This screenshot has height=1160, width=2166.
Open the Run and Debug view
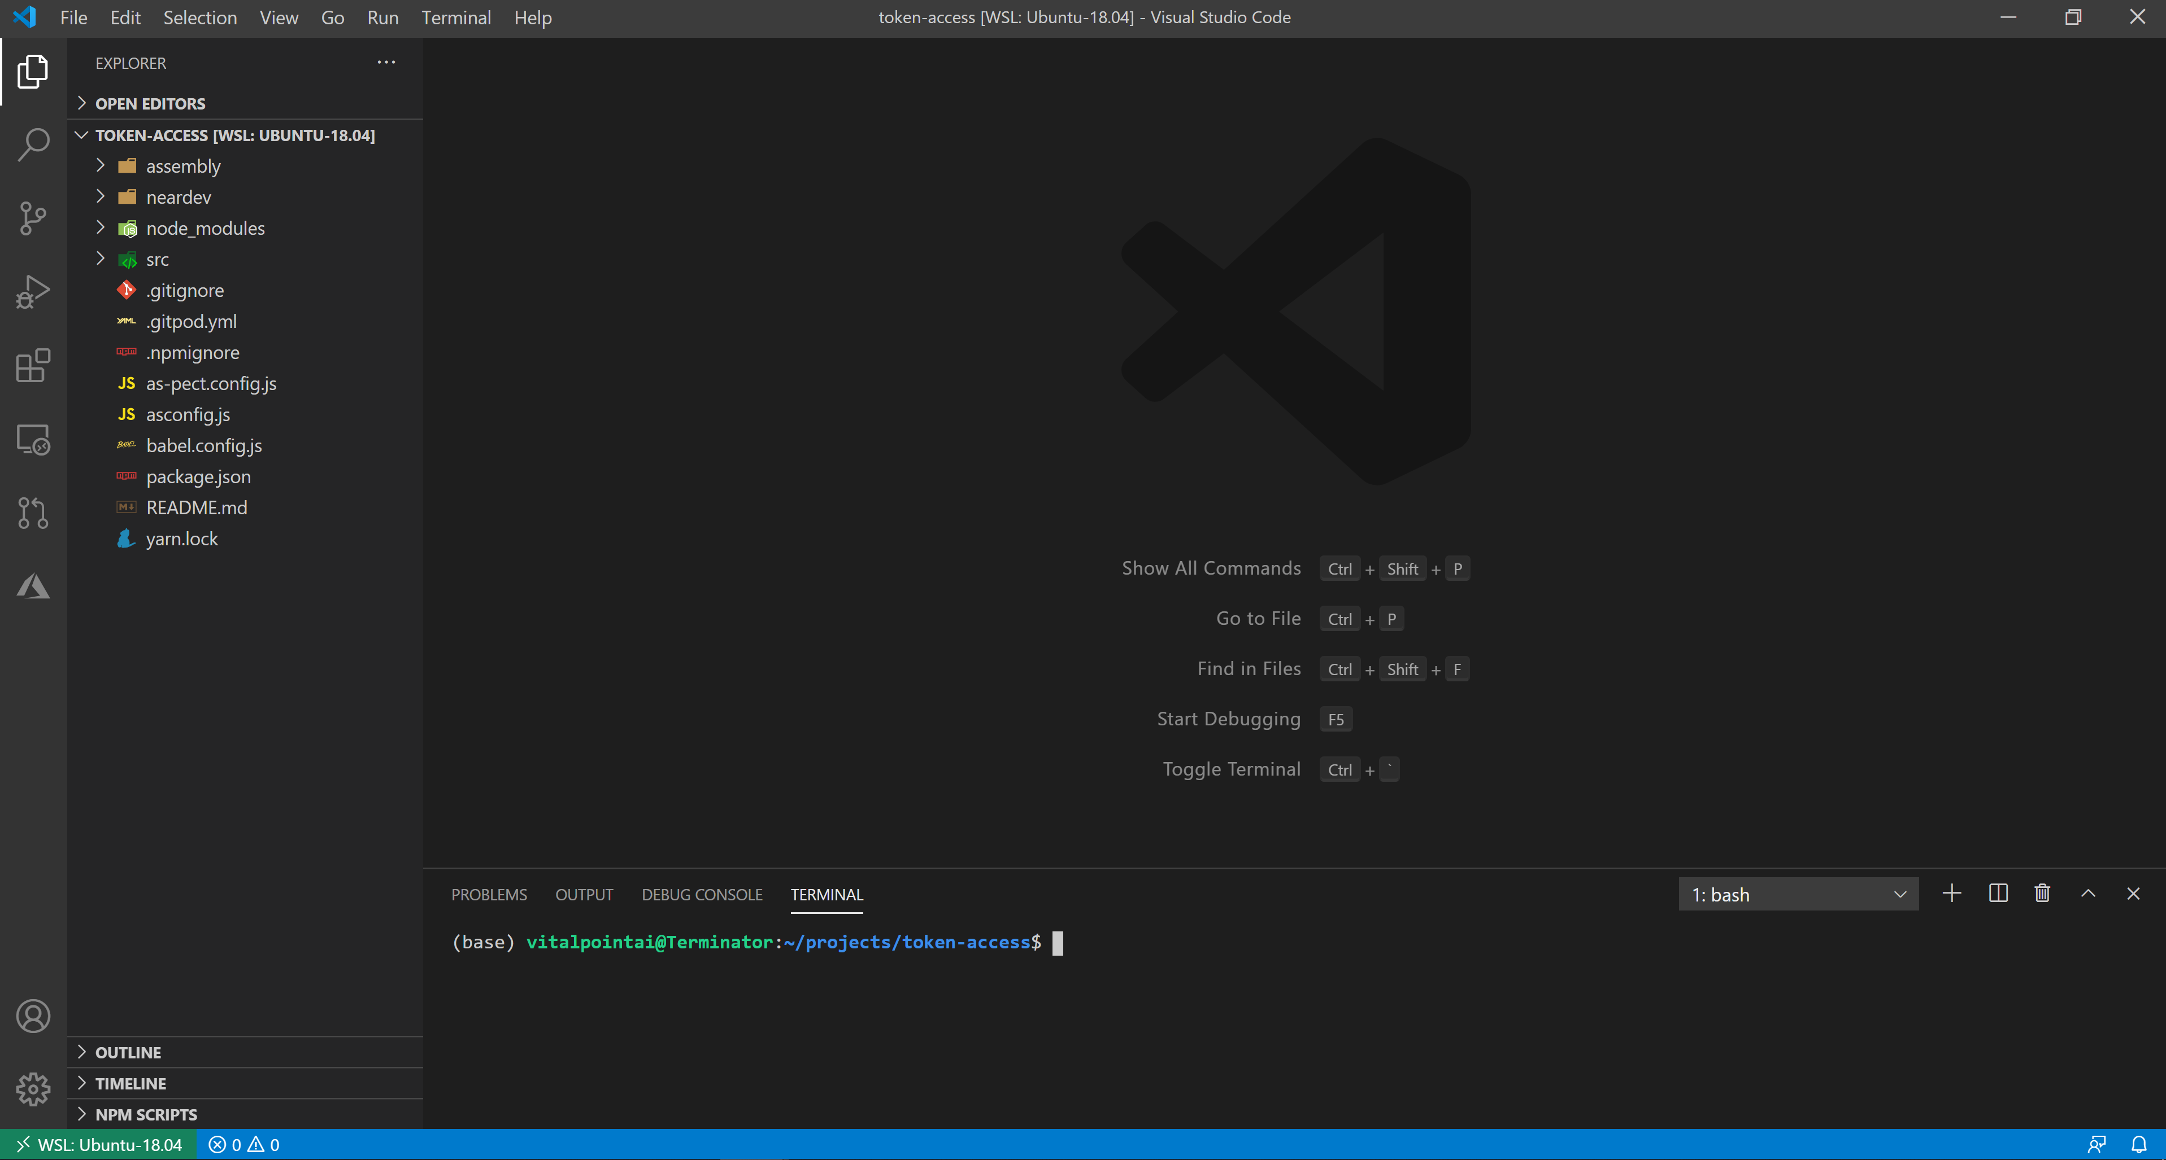coord(33,291)
